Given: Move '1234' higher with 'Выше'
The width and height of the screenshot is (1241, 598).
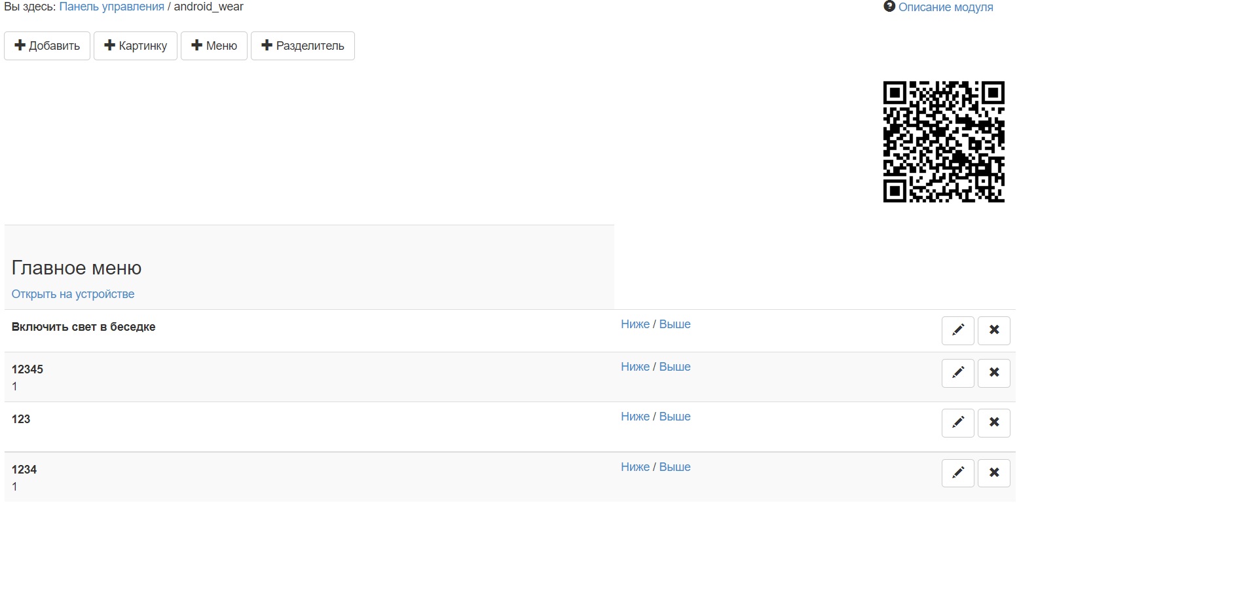Looking at the screenshot, I should click(x=675, y=467).
